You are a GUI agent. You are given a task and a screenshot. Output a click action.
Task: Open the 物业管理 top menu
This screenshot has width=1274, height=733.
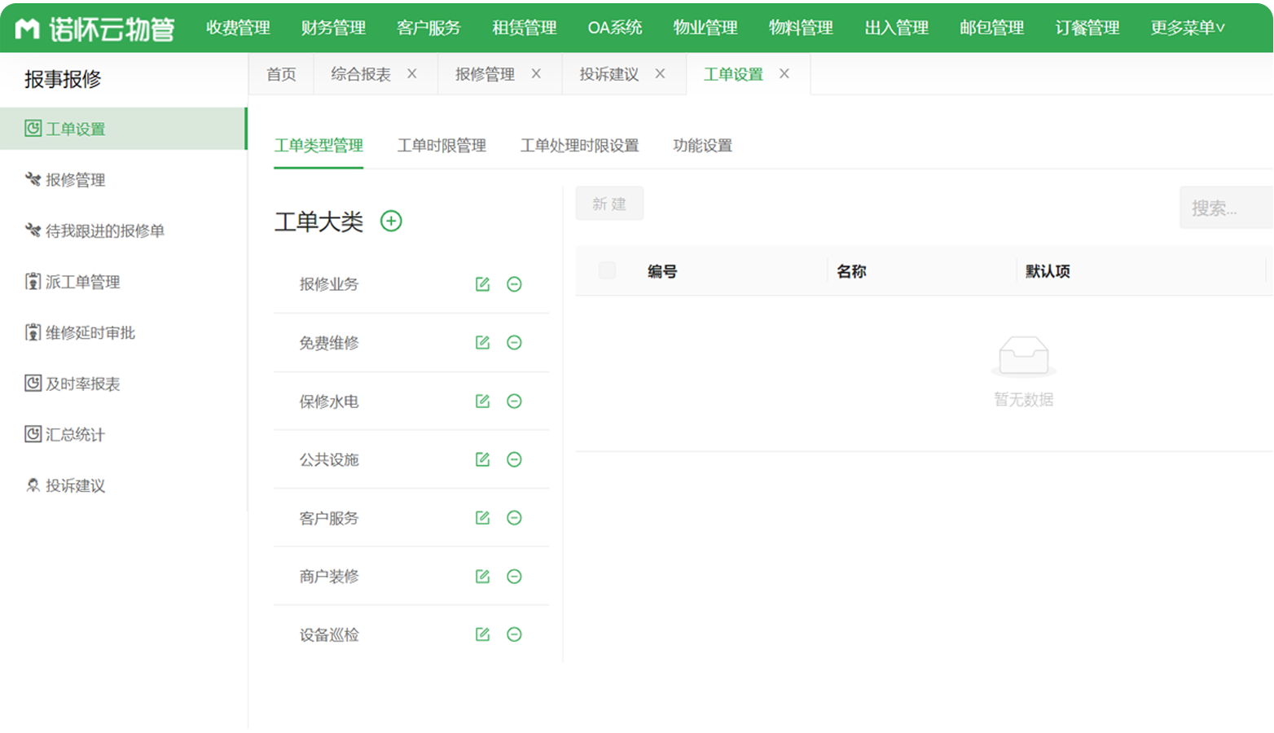click(x=705, y=28)
